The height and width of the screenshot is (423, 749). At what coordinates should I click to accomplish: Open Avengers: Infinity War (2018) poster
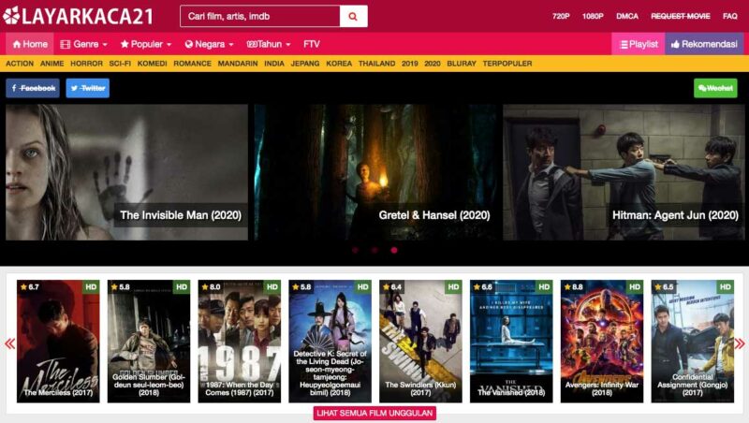click(x=602, y=341)
